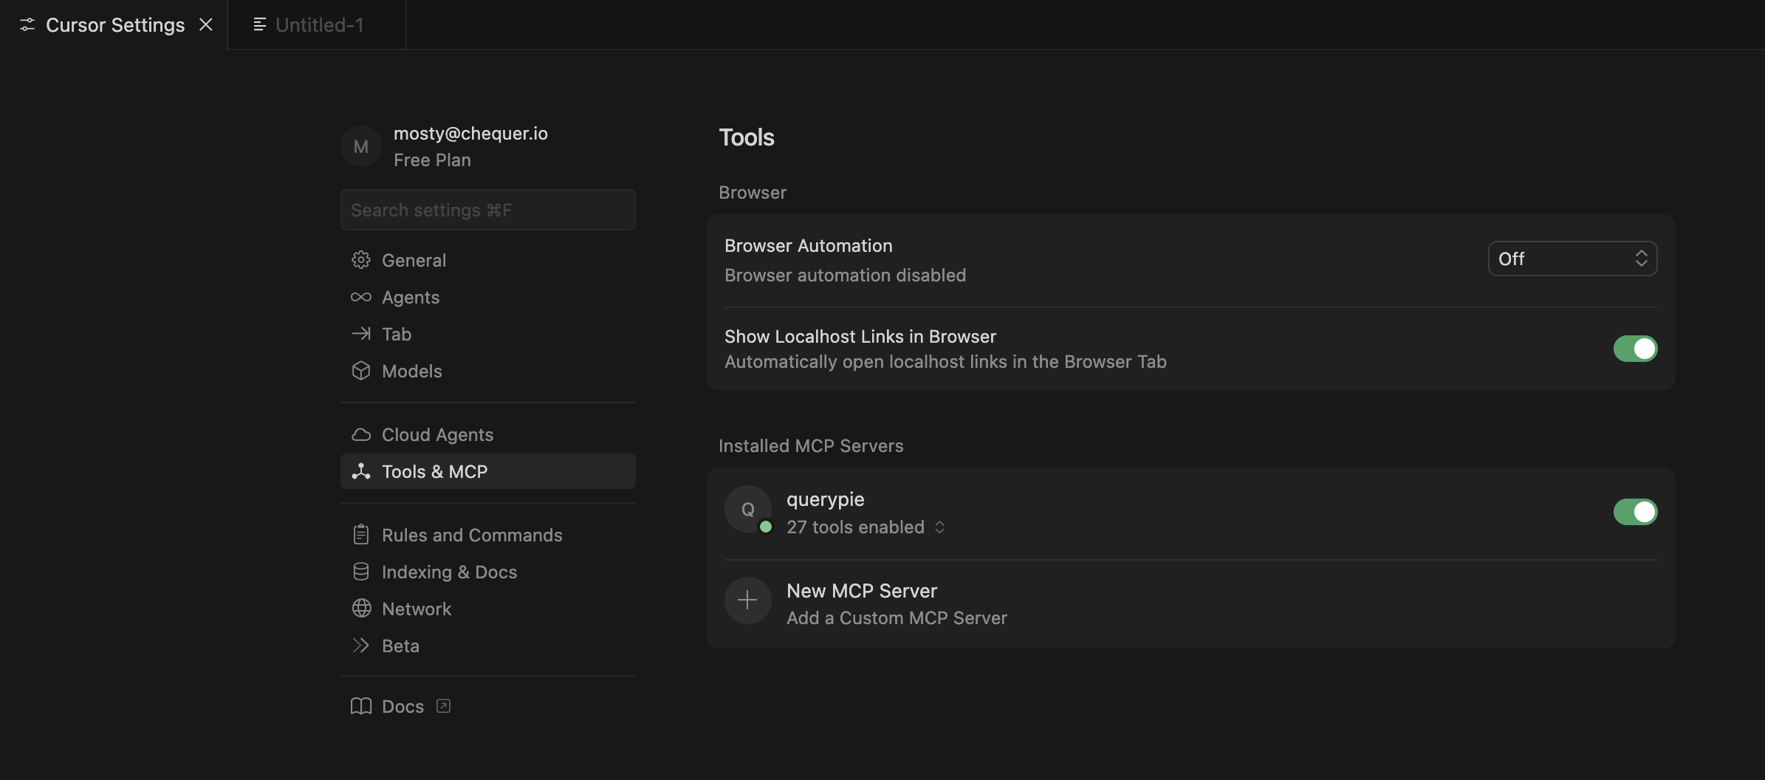Expand the 27 tools enabled list

coord(866,527)
